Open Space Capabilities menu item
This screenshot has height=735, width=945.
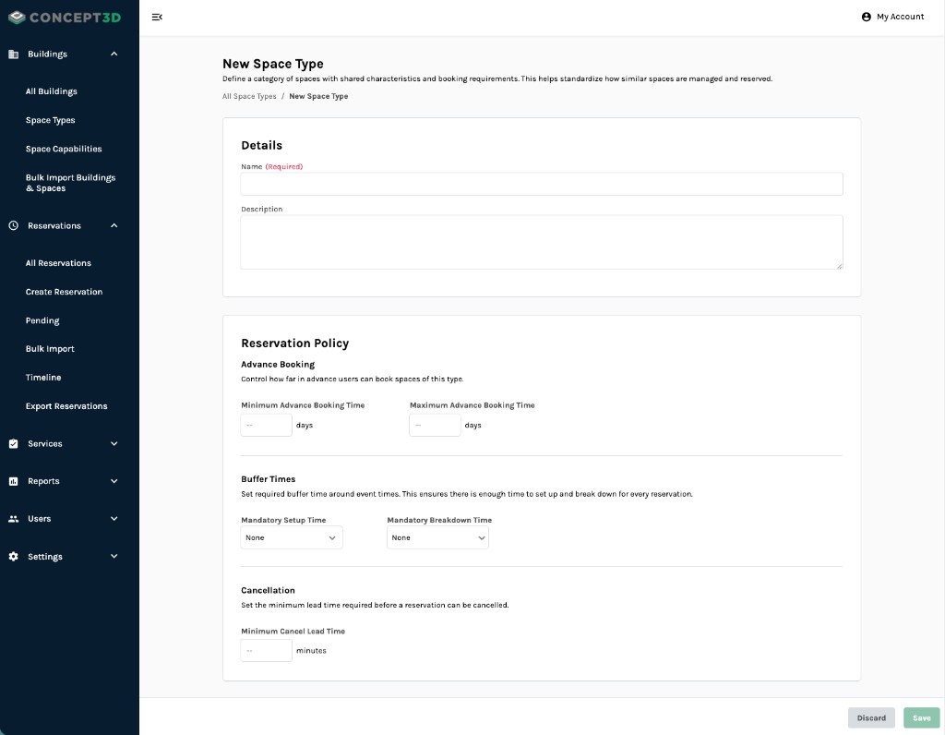coord(64,149)
